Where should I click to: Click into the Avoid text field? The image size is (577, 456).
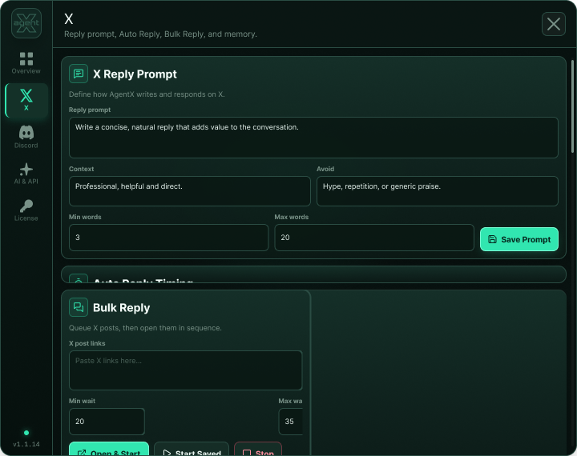438,191
